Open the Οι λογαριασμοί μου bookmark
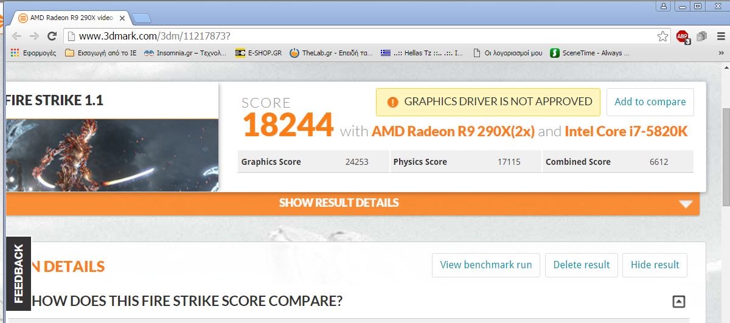The image size is (730, 323). tap(507, 53)
